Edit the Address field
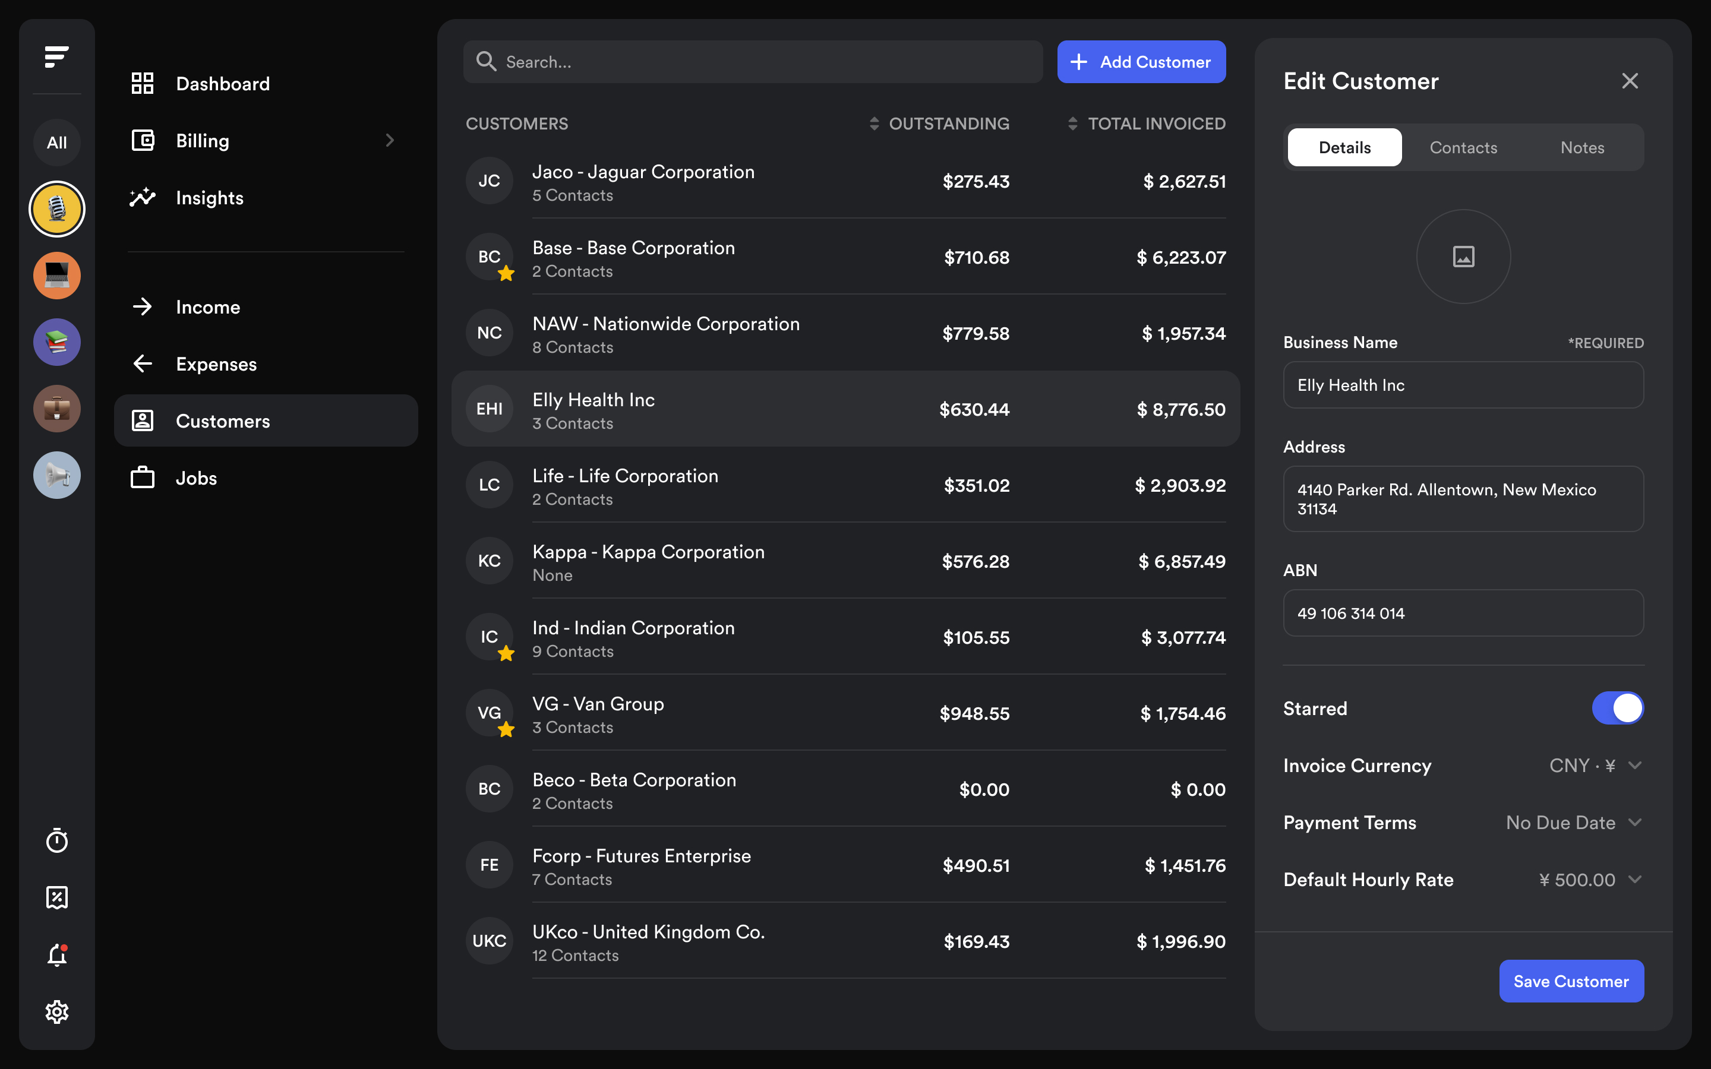Image resolution: width=1711 pixels, height=1069 pixels. pos(1463,498)
